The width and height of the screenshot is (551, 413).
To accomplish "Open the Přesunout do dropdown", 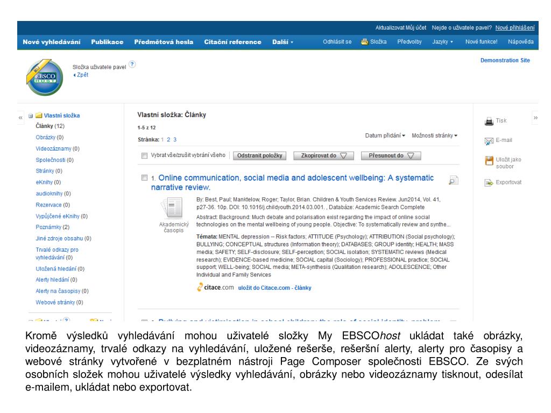I will [391, 155].
